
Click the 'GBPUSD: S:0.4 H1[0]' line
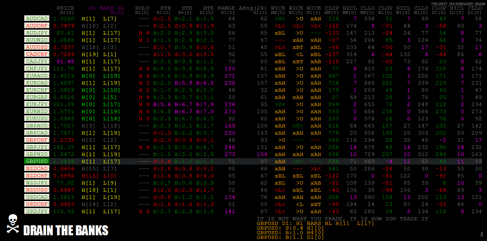click(x=291, y=228)
